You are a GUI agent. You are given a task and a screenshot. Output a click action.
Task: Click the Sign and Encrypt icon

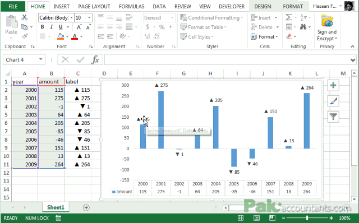(327, 27)
